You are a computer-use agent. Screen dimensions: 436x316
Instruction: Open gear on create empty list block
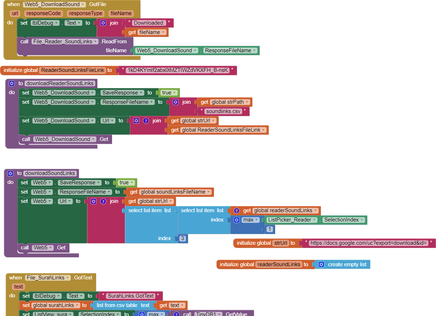pyautogui.click(x=321, y=264)
